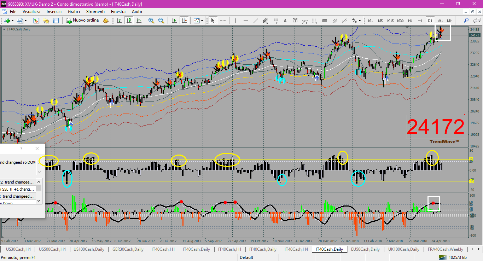Open the MetaEditor yellow book icon
The height and width of the screenshot is (261, 483).
pyautogui.click(x=106, y=21)
